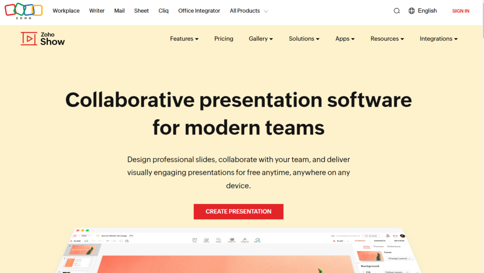The image size is (484, 273).
Task: Click the Zoho logo in the header
Action: [x=24, y=11]
